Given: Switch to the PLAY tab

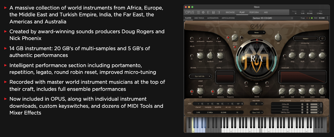Looking at the screenshot, I should 242,12.
